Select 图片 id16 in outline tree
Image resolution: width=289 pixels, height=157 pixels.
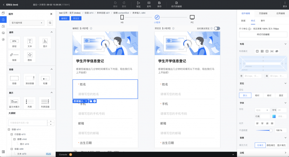click(x=25, y=144)
